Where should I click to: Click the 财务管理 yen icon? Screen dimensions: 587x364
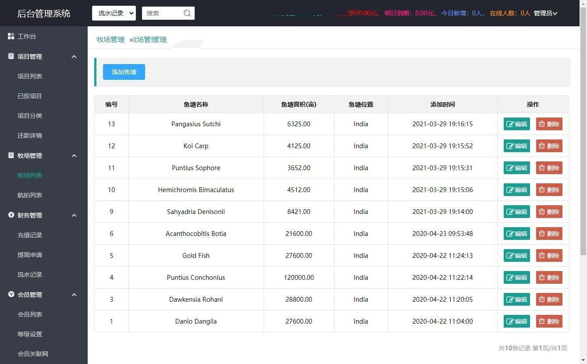point(11,215)
